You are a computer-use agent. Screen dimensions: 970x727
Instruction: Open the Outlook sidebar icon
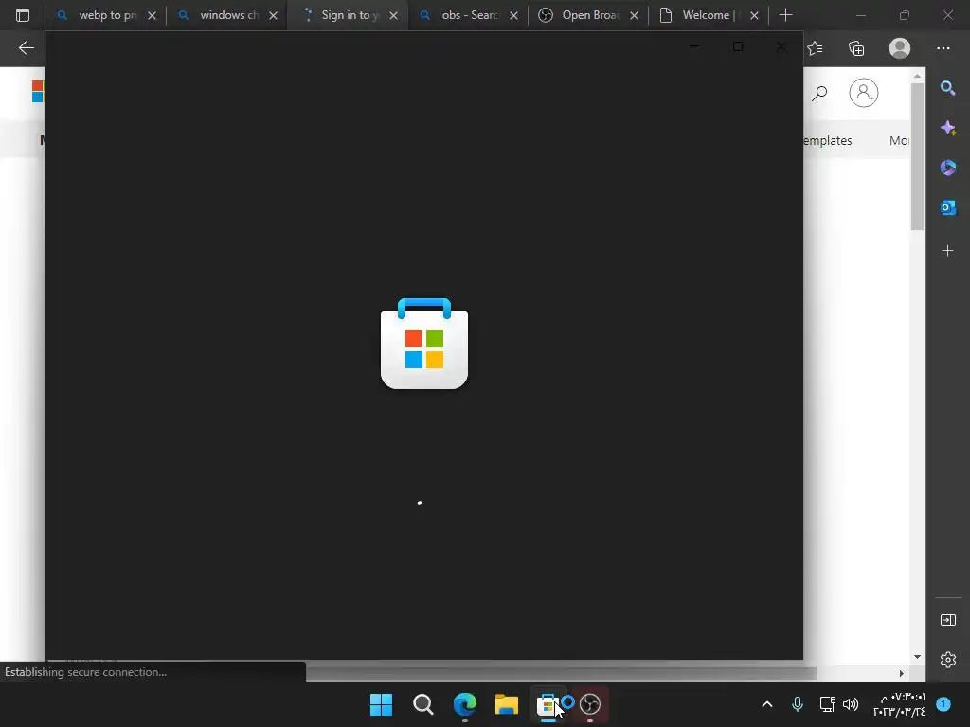pos(947,207)
